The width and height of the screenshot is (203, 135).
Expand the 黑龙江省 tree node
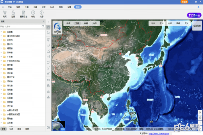(1, 77)
